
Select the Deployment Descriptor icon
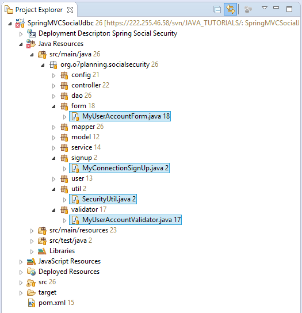coord(31,33)
